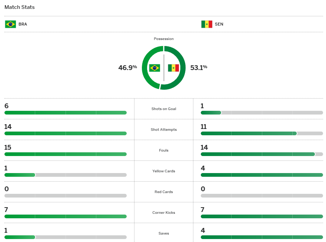326x242 pixels.
Task: Click the Possession label above donut
Action: tap(164, 39)
